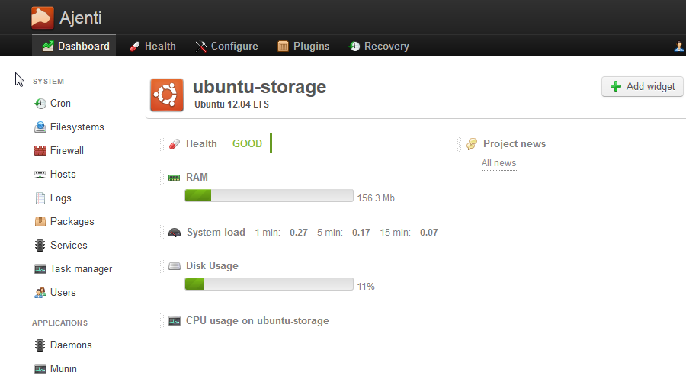
Task: Click the Daemons icon under Applications
Action: [x=40, y=345]
